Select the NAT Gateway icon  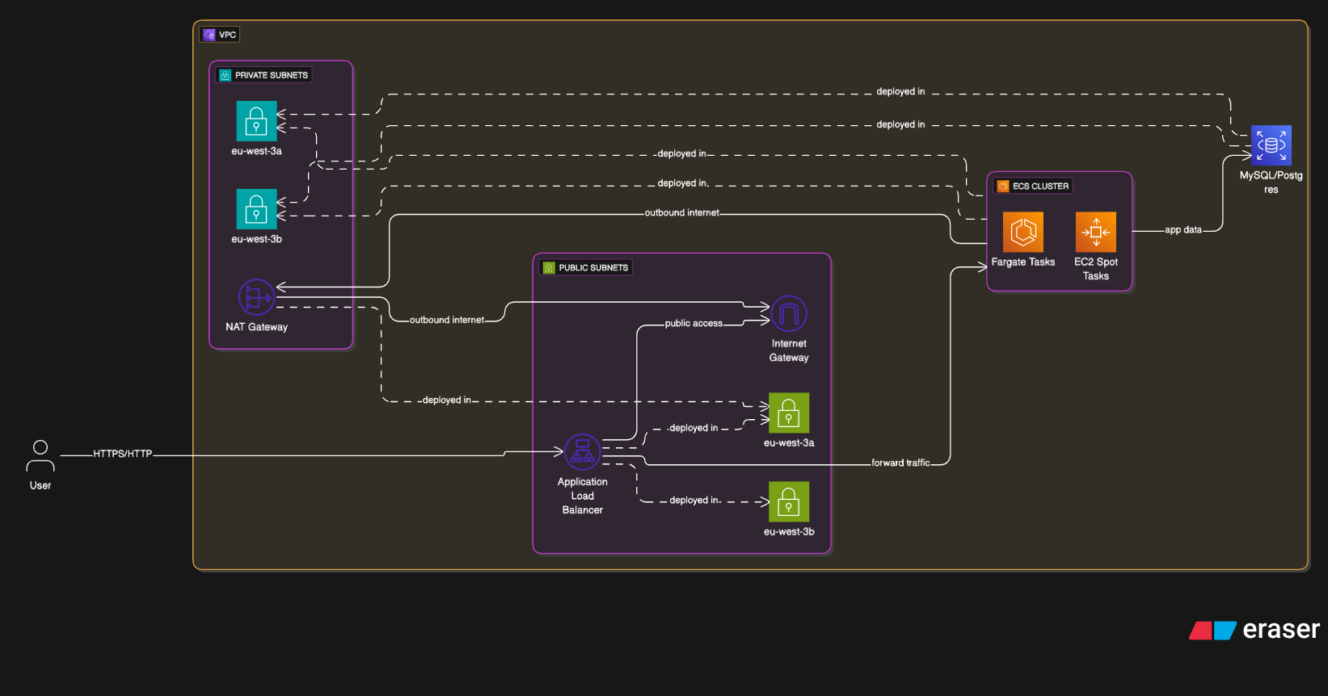click(x=256, y=297)
